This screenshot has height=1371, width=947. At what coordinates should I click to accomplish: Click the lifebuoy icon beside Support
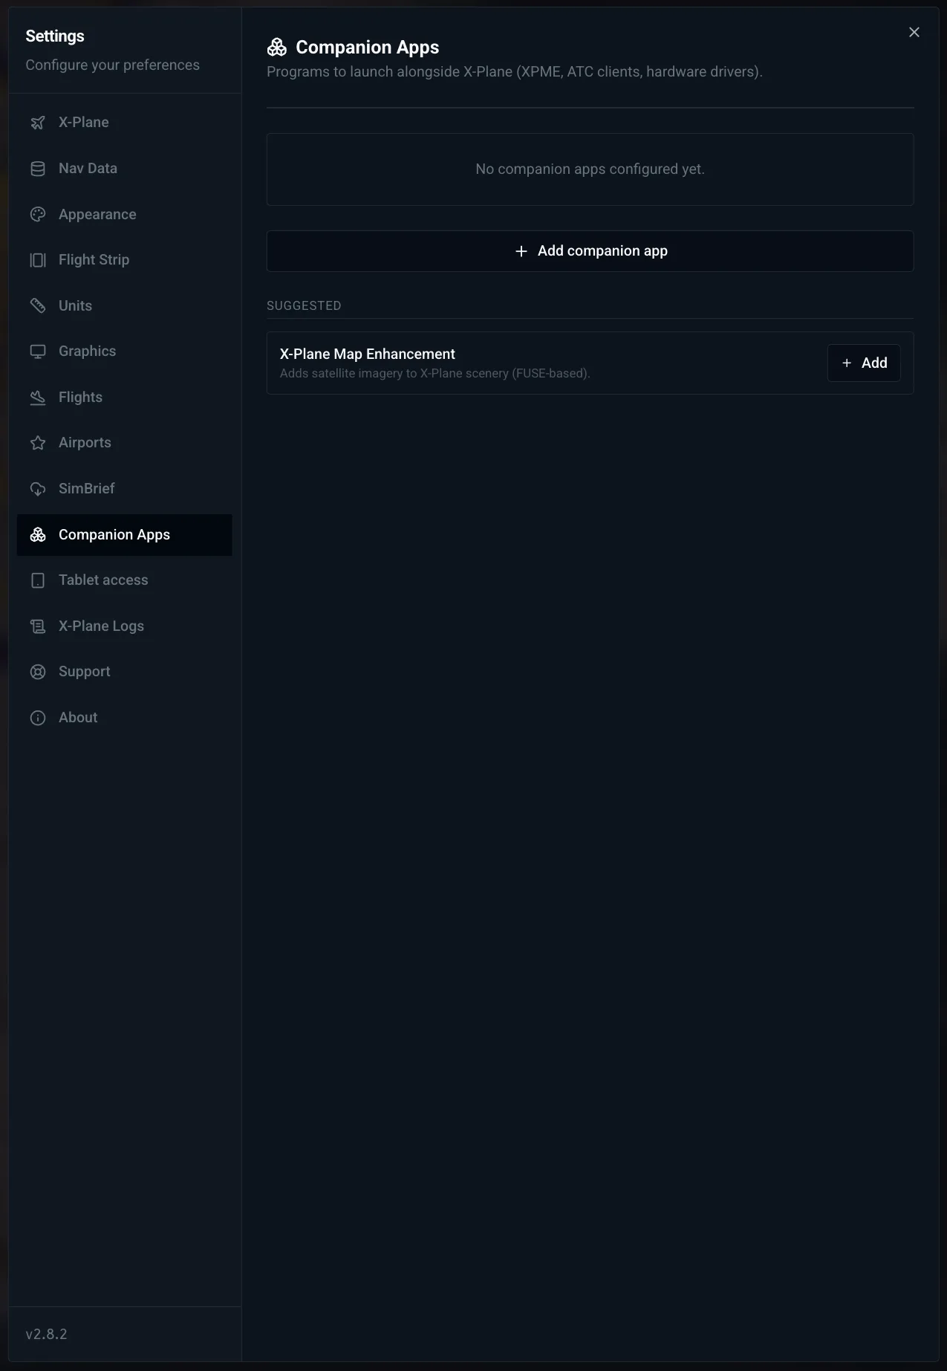38,672
